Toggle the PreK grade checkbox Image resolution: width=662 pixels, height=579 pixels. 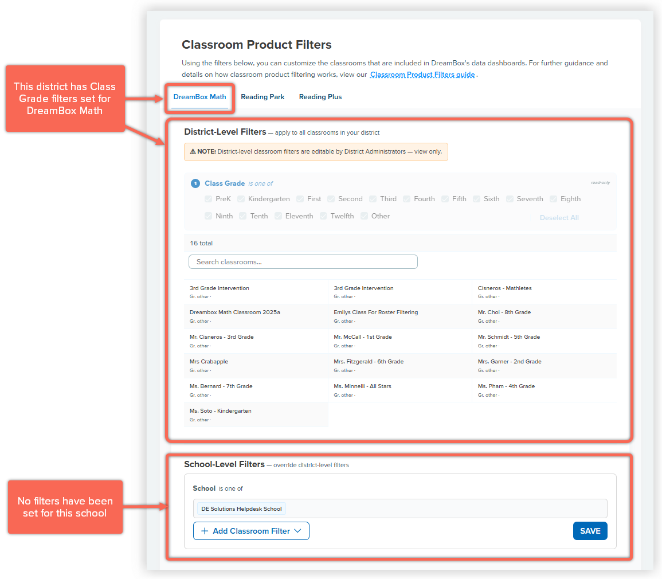tap(208, 199)
